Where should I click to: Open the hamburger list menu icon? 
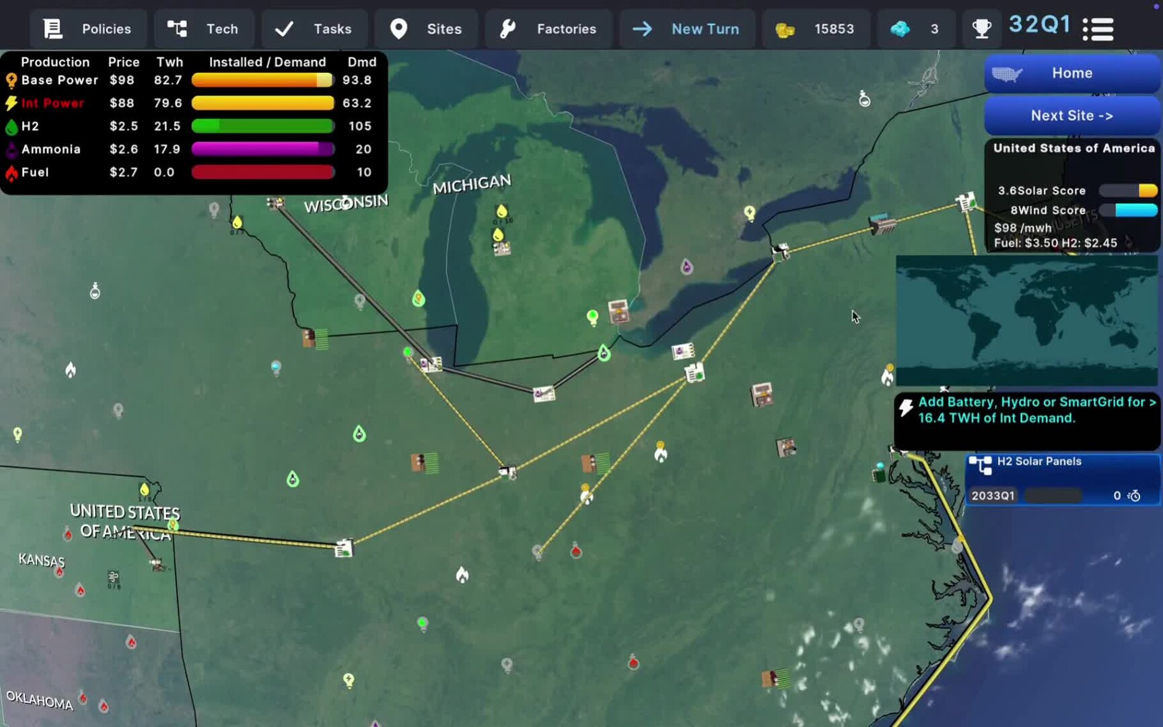click(x=1098, y=29)
